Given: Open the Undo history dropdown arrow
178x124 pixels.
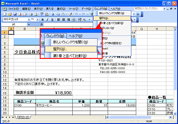Looking at the screenshot, I should (80, 14).
